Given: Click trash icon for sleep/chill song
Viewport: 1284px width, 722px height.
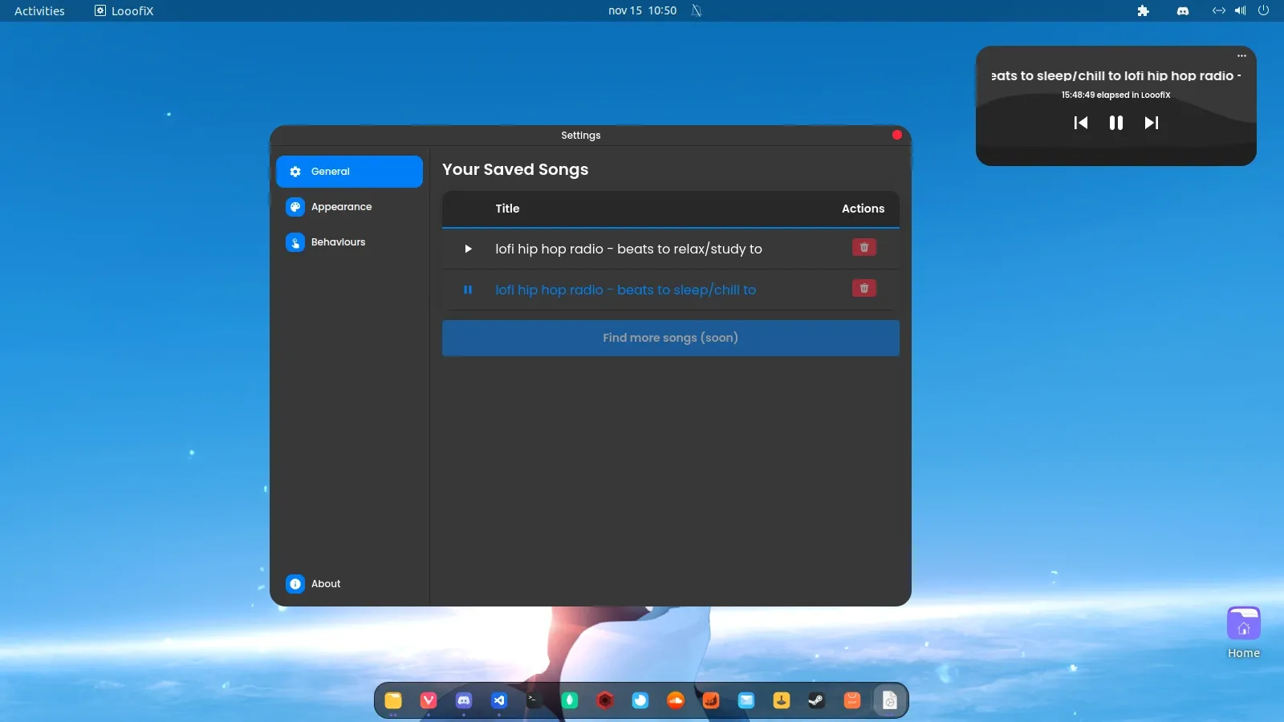Looking at the screenshot, I should tap(863, 289).
